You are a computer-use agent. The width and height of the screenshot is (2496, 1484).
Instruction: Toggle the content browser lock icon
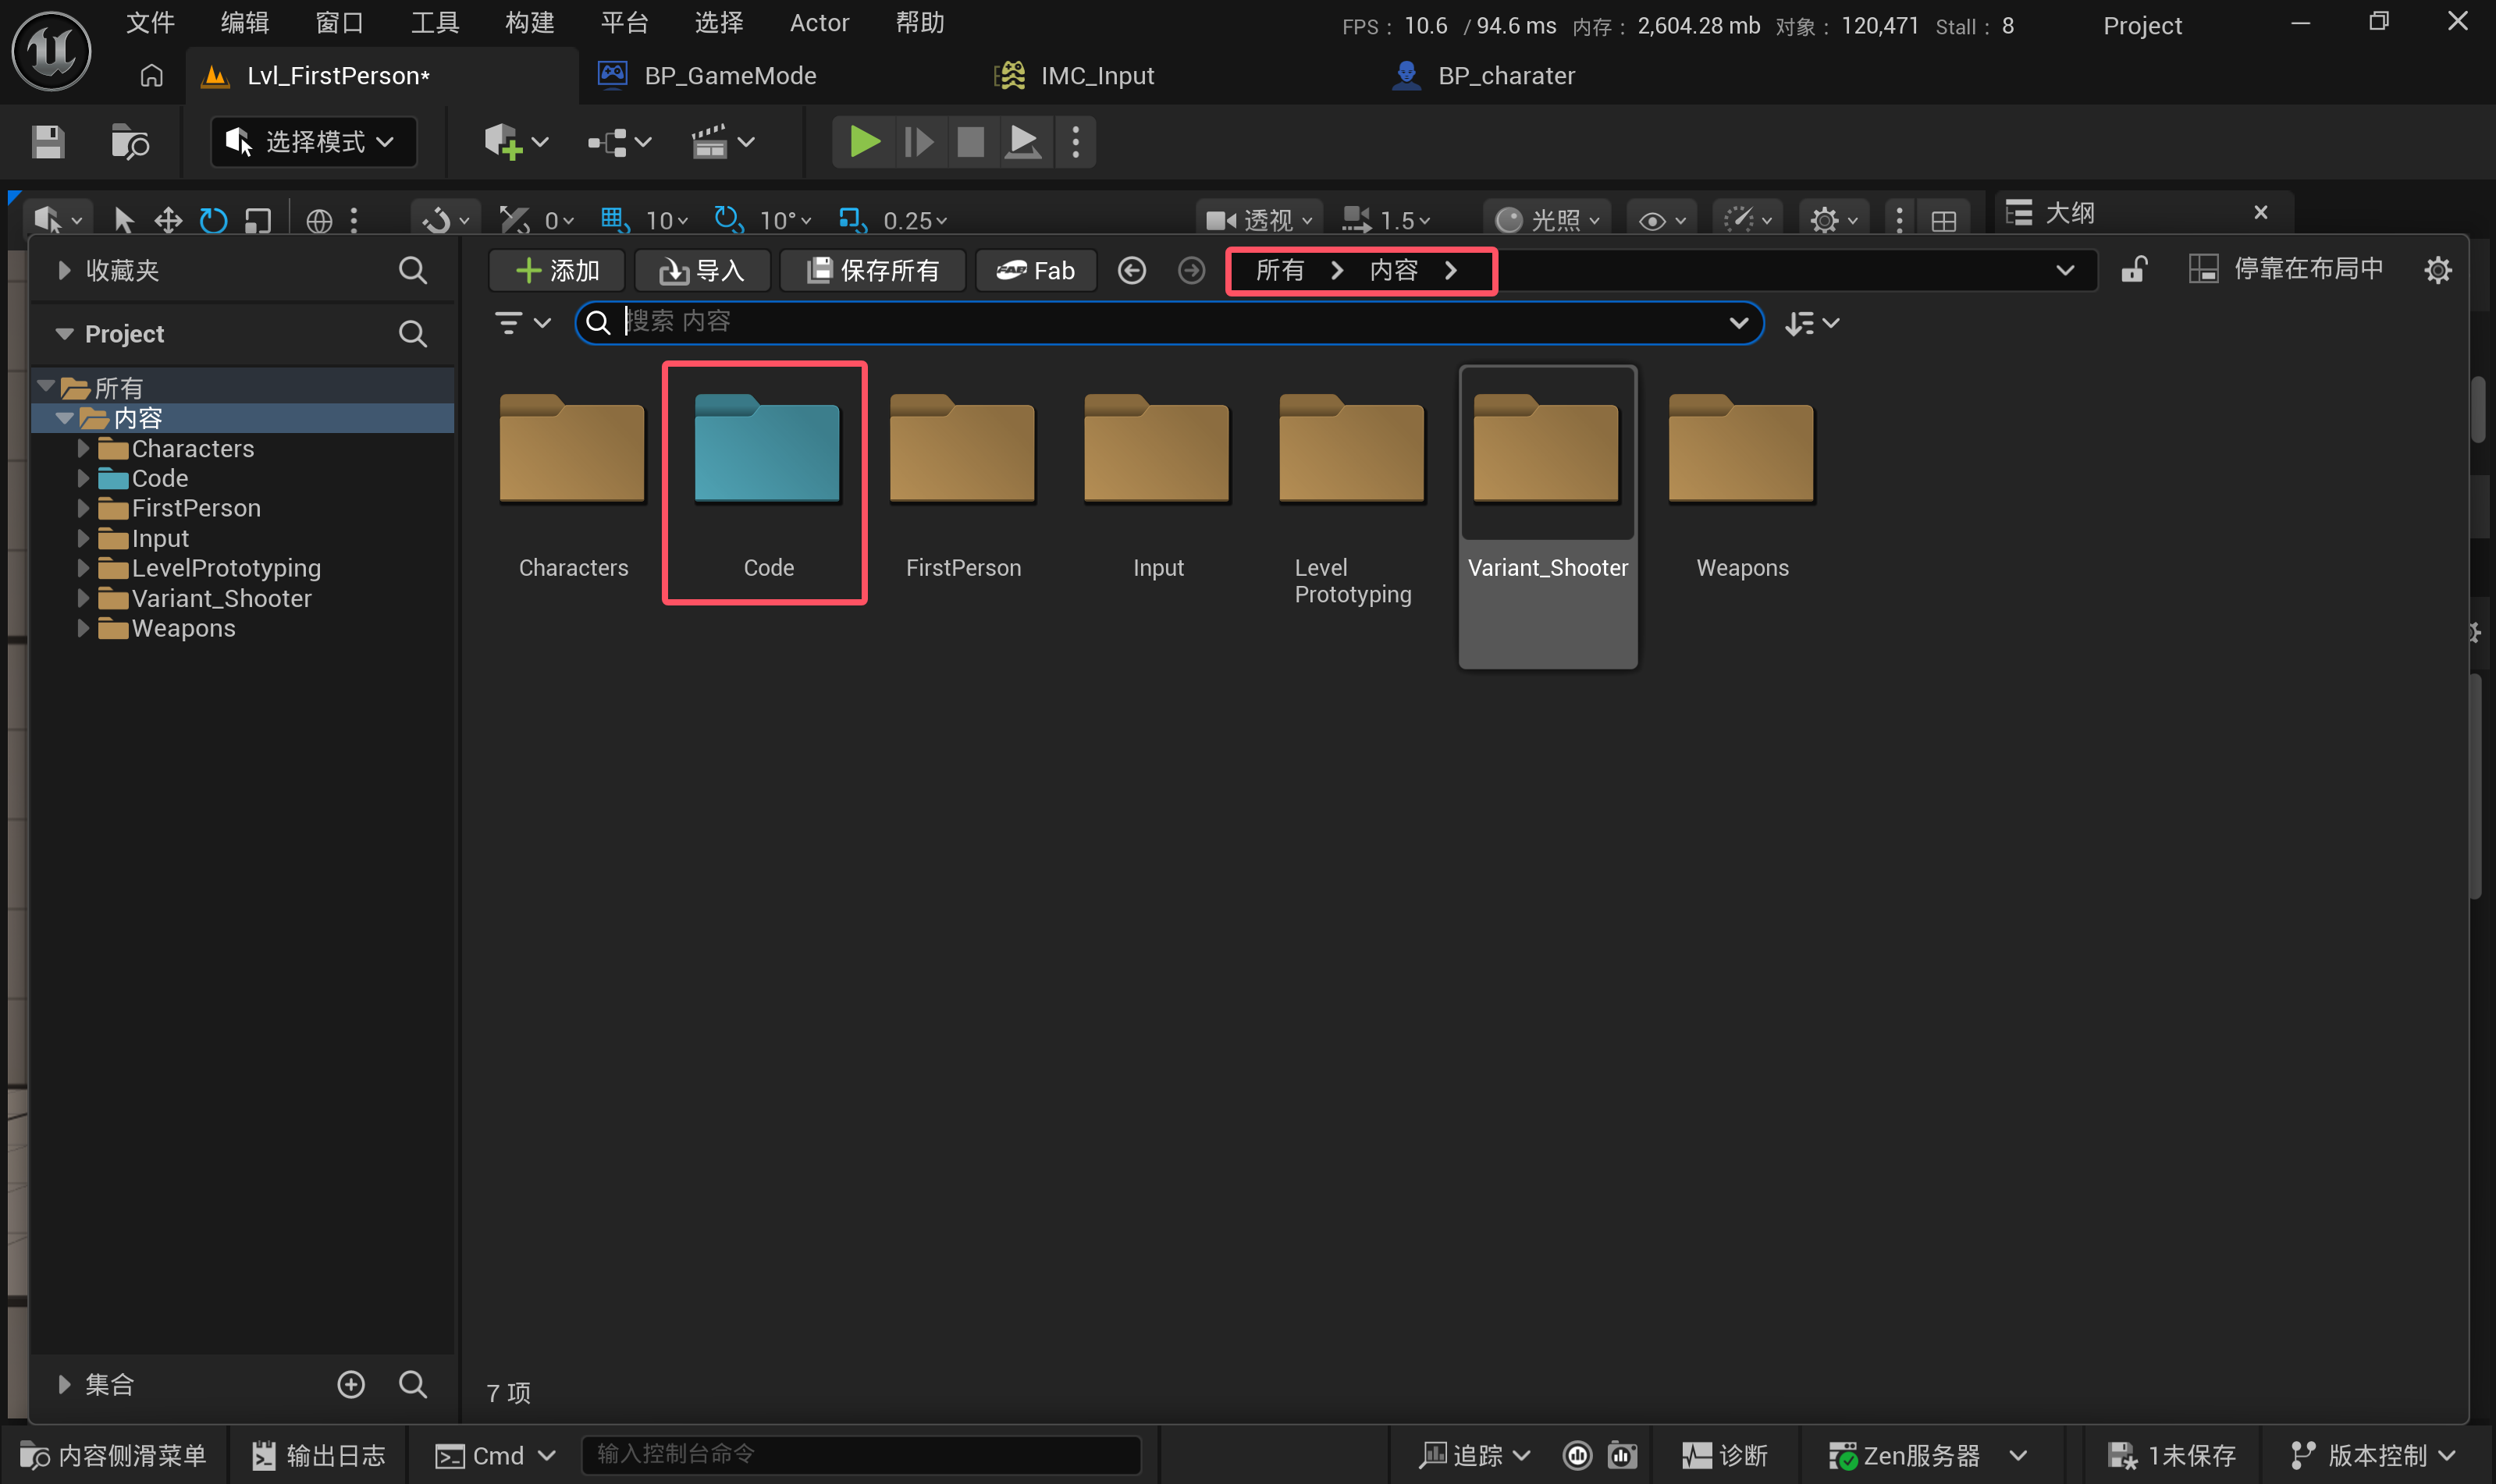(2133, 270)
